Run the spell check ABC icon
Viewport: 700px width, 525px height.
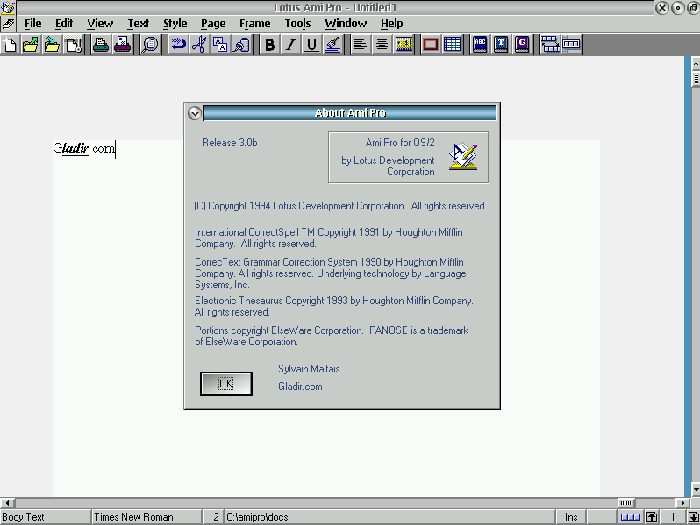(x=480, y=45)
